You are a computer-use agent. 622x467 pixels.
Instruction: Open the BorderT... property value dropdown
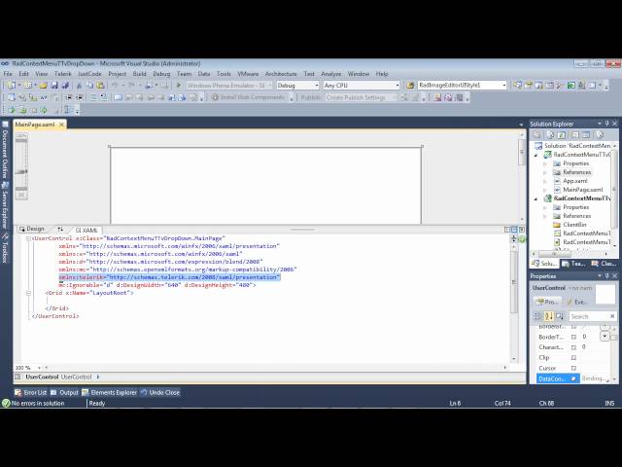605,337
